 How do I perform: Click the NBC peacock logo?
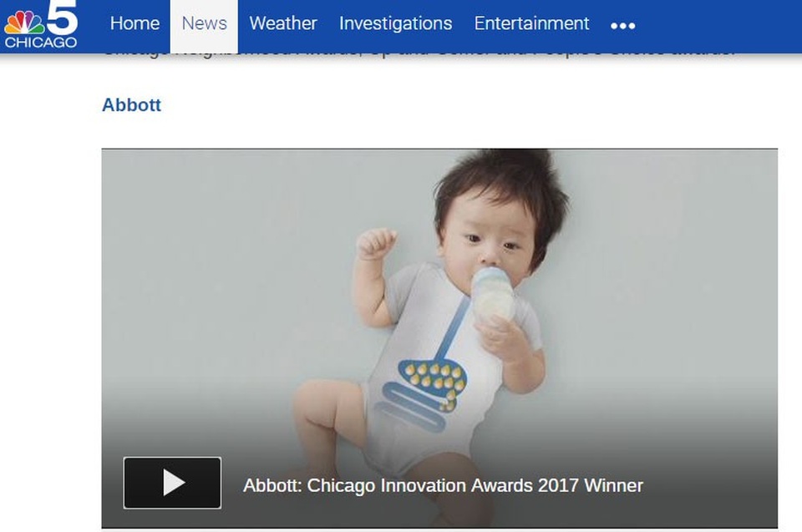point(24,23)
